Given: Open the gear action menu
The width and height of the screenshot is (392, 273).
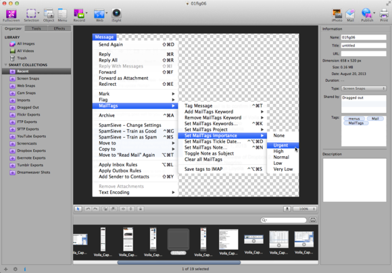Looking at the screenshot, I should pos(16,269).
